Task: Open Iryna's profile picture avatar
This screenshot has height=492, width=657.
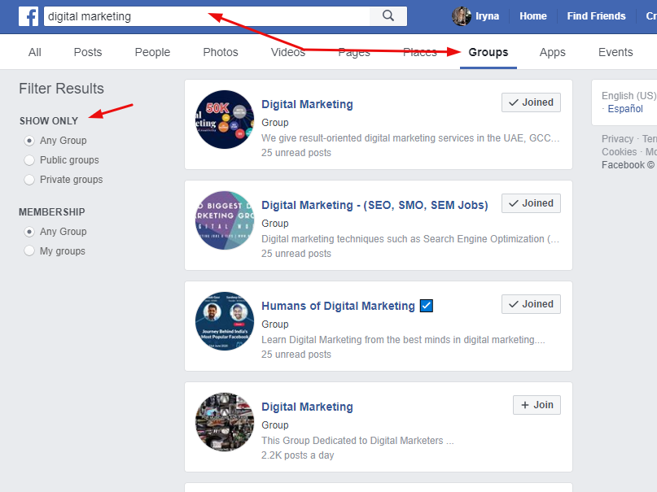Action: click(x=462, y=16)
